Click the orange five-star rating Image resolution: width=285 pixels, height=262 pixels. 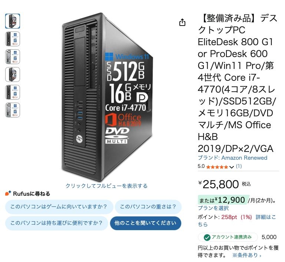217,167
